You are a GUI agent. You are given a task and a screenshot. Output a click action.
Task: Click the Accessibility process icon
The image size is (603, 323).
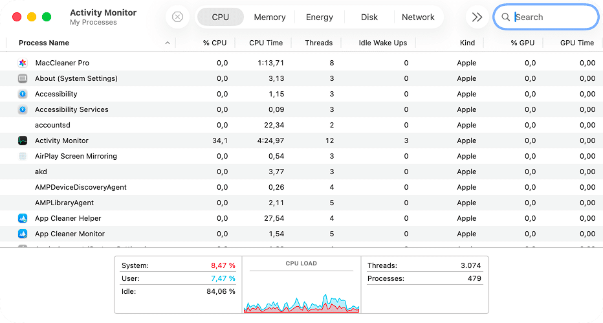tap(23, 94)
